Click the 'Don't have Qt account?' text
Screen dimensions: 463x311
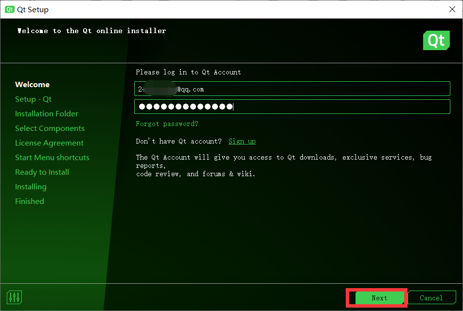[178, 141]
